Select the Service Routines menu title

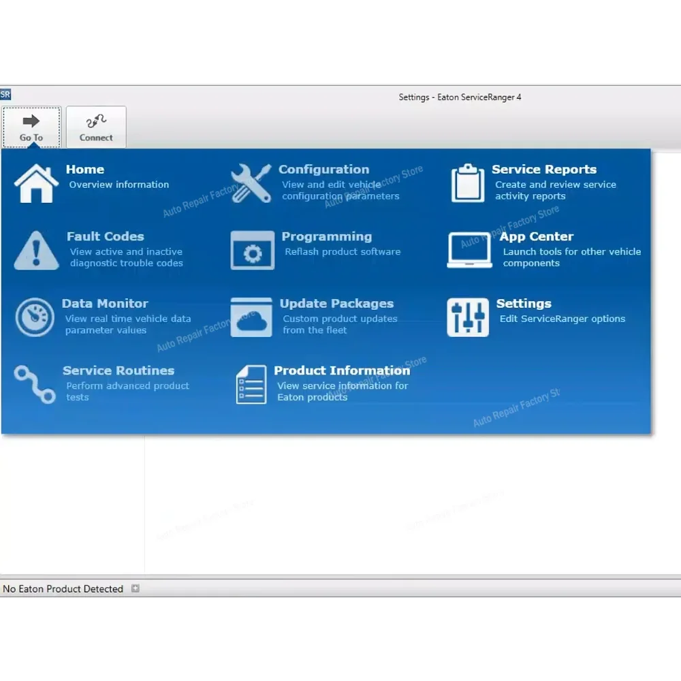coord(118,370)
